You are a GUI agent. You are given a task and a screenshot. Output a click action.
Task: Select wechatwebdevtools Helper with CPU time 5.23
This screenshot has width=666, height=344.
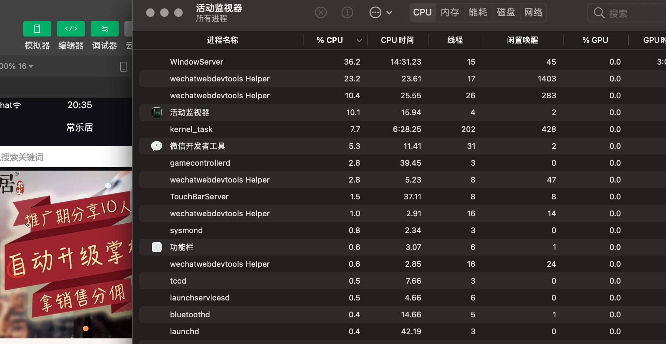tap(403, 180)
